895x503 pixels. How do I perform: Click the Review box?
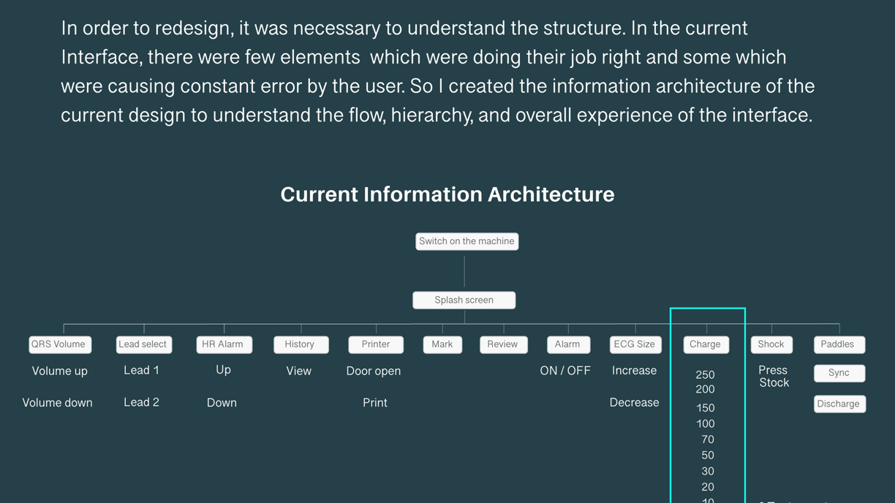point(503,344)
